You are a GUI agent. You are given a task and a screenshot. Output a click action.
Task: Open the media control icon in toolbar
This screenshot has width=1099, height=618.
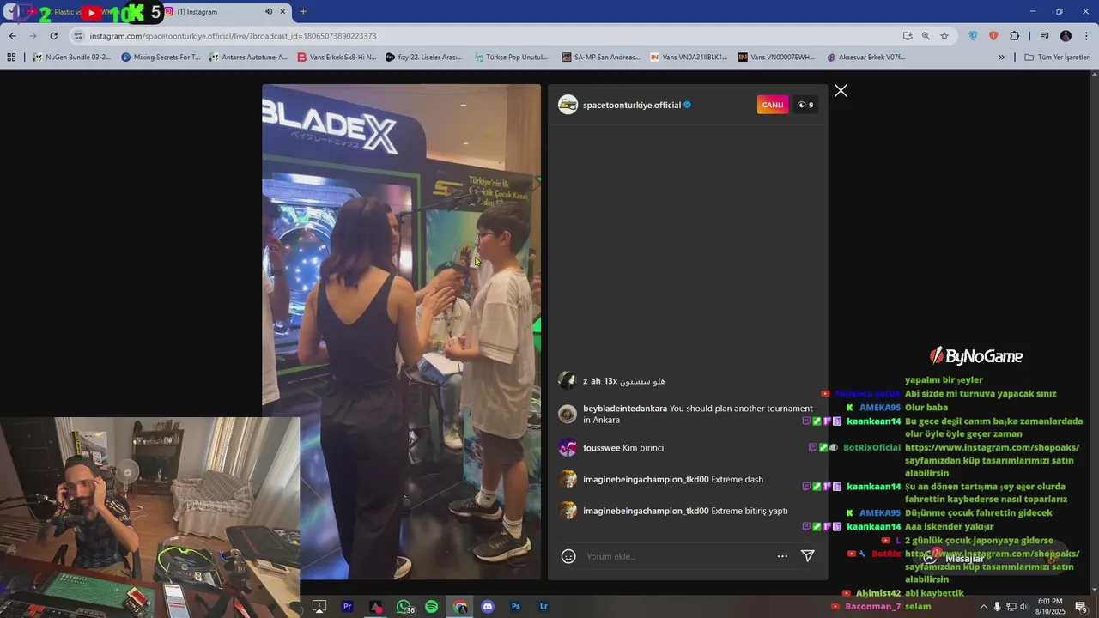point(1045,36)
